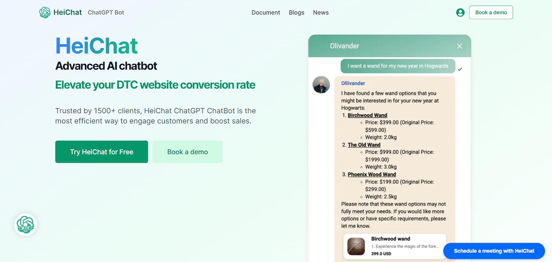
Task: Click the ChatGPT Bot header label
Action: [106, 12]
